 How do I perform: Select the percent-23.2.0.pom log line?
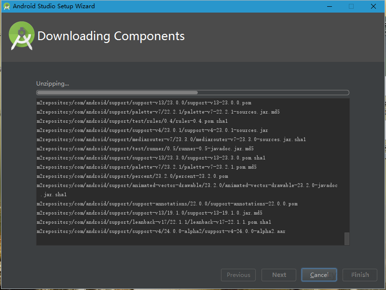pyautogui.click(x=132, y=176)
